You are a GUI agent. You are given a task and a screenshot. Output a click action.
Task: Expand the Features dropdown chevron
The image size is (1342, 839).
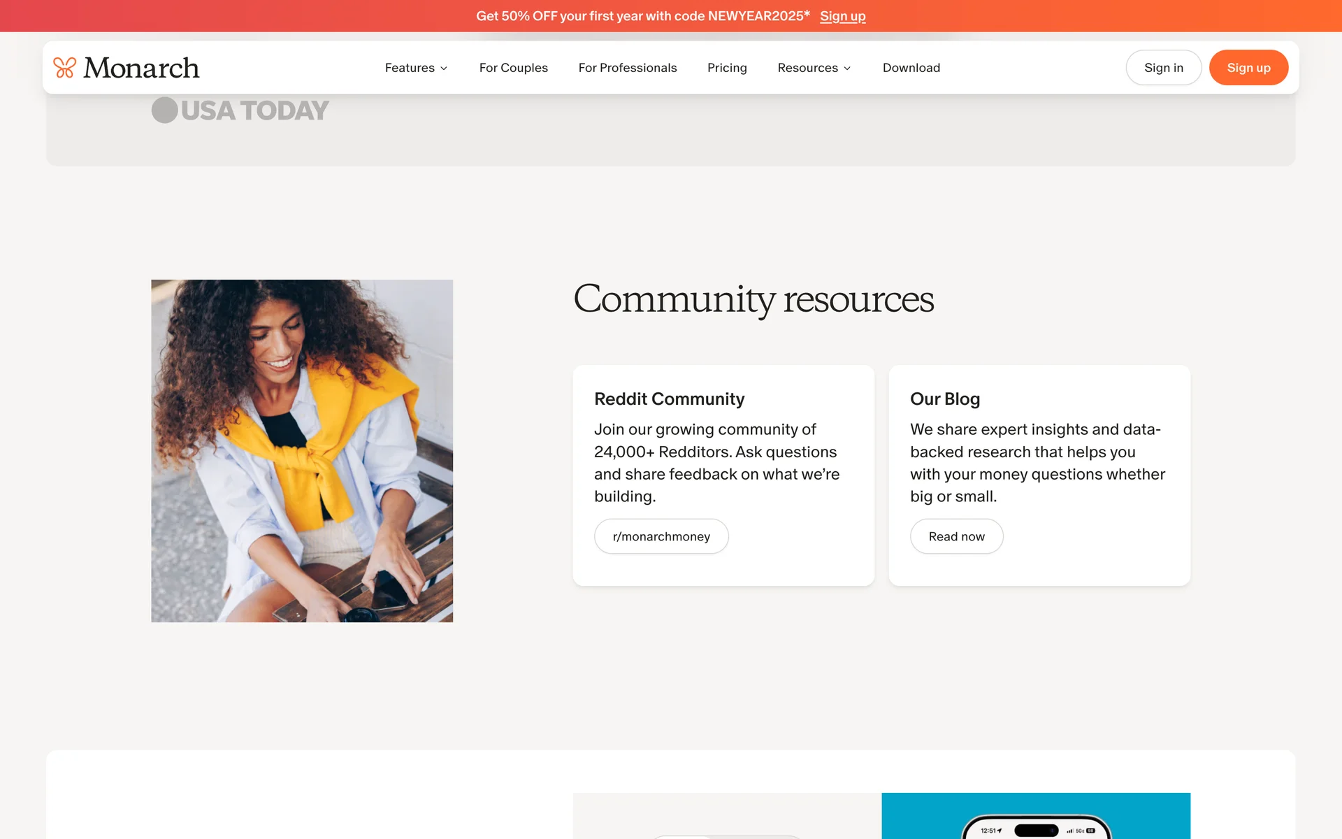[x=444, y=69]
